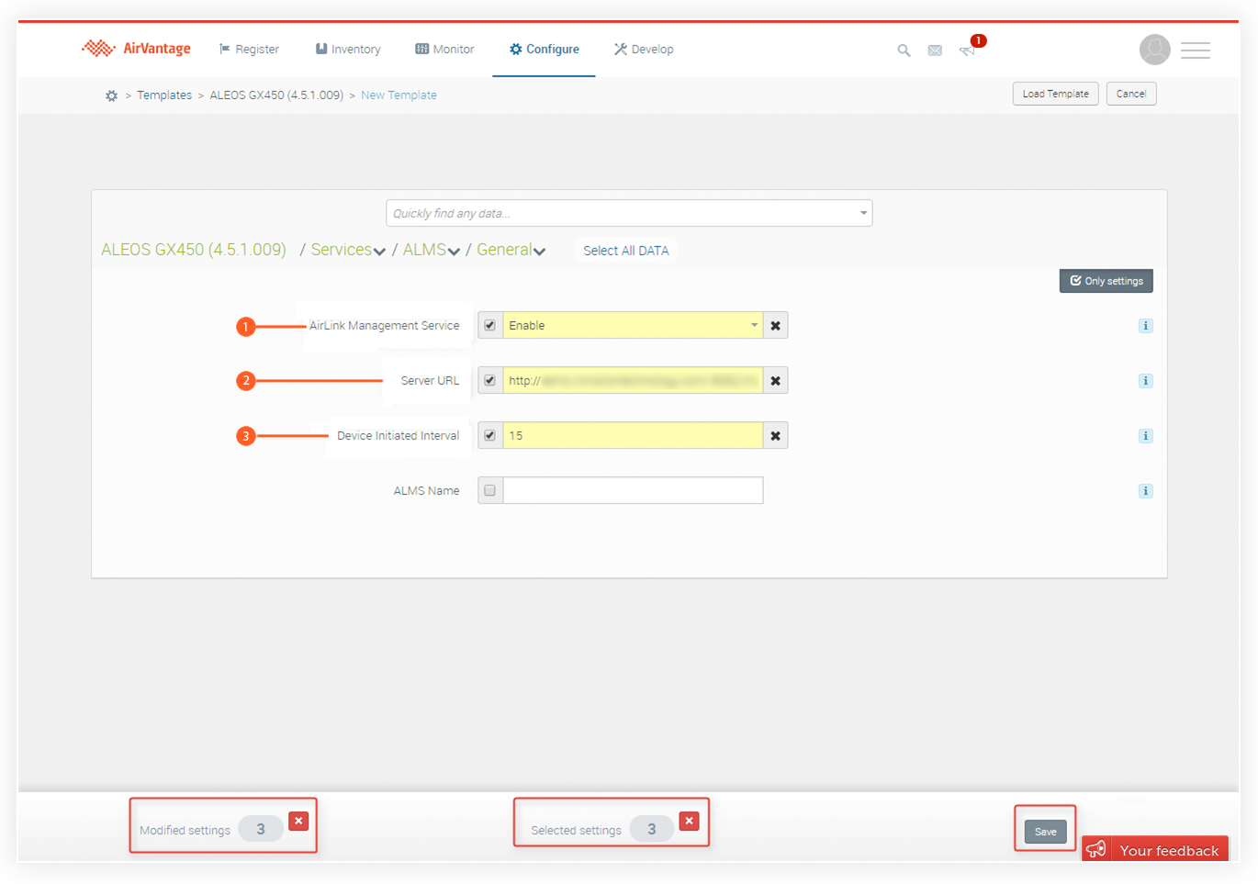Open the Register menu
Image resolution: width=1258 pixels, height=884 pixels.
point(249,50)
